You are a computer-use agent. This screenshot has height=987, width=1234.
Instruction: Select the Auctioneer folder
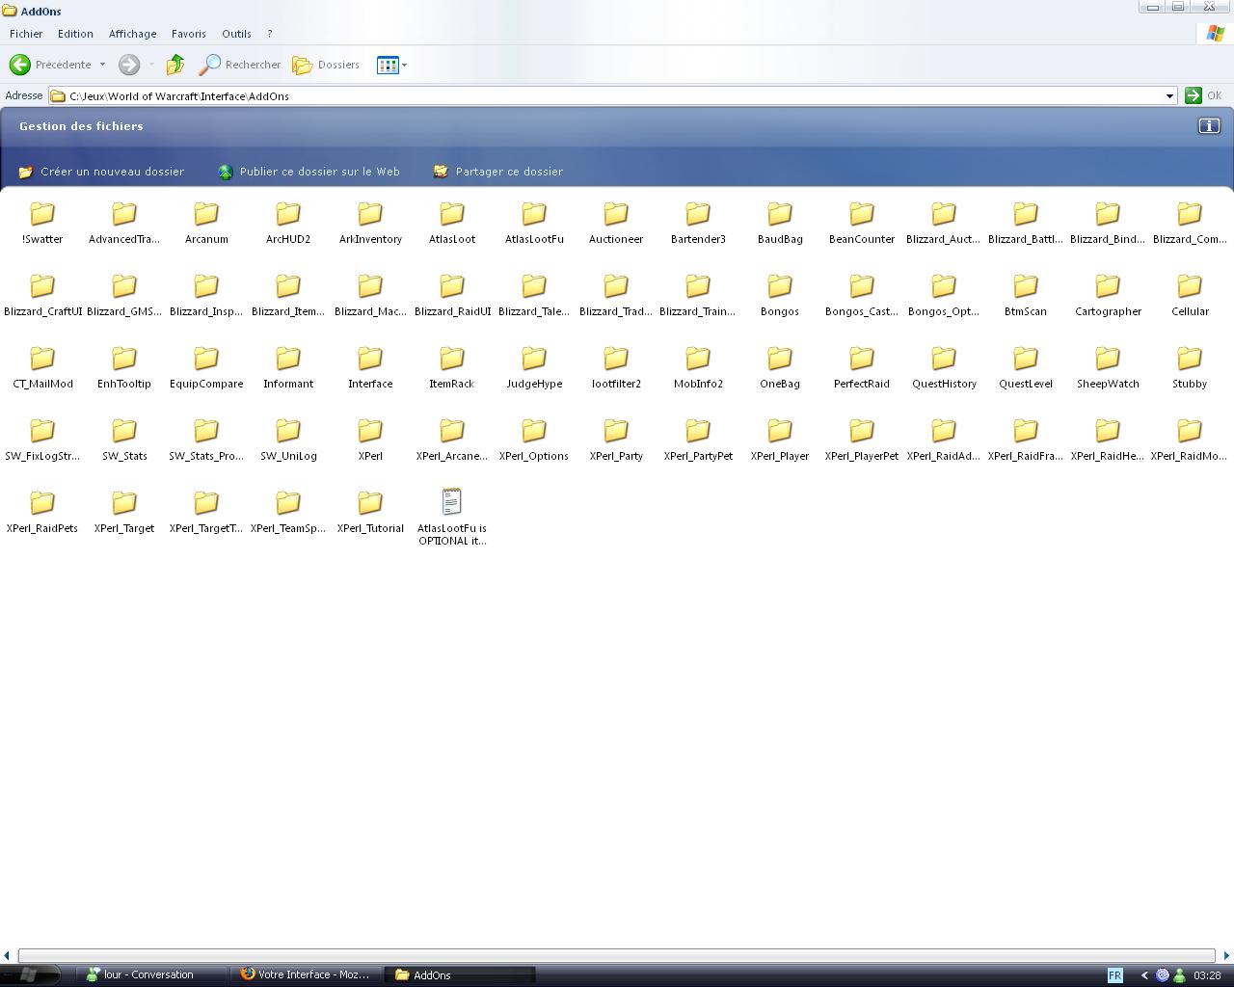tap(616, 223)
